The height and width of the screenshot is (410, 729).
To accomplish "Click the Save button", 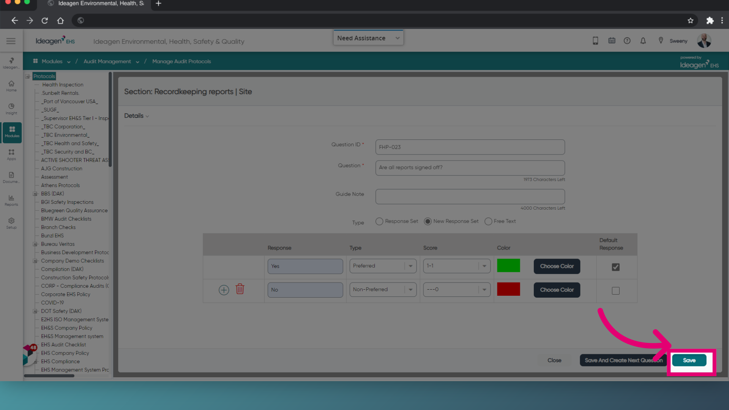I will (x=689, y=360).
